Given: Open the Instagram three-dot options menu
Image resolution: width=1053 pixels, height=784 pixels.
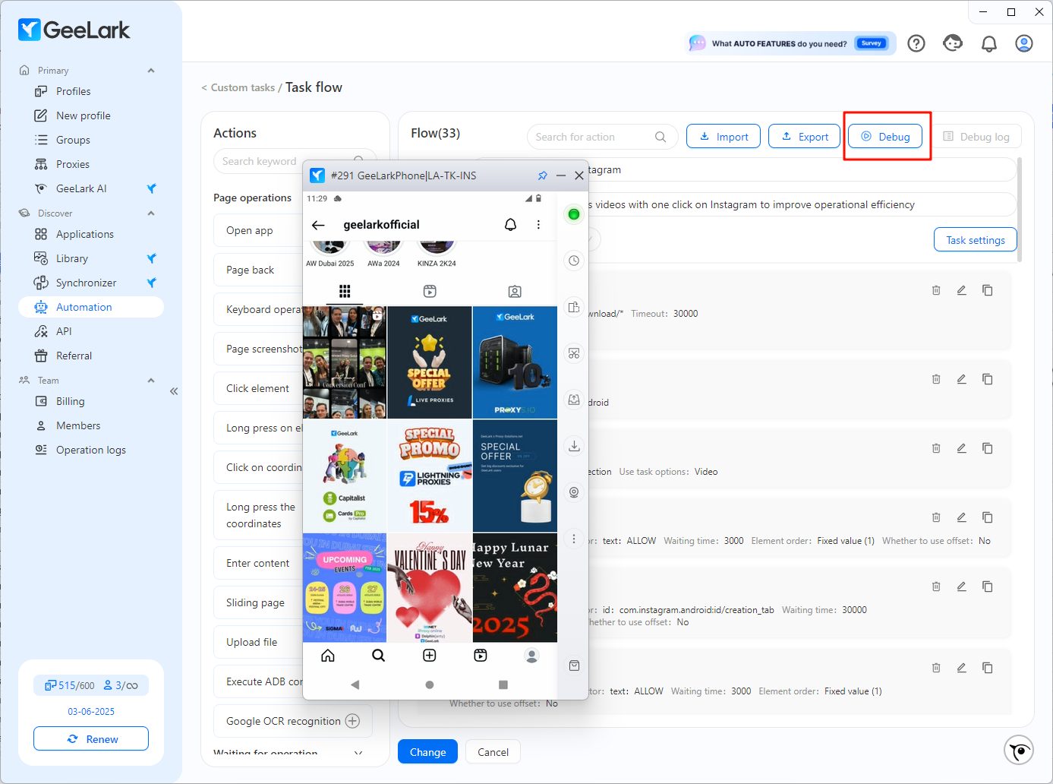Looking at the screenshot, I should pos(538,225).
